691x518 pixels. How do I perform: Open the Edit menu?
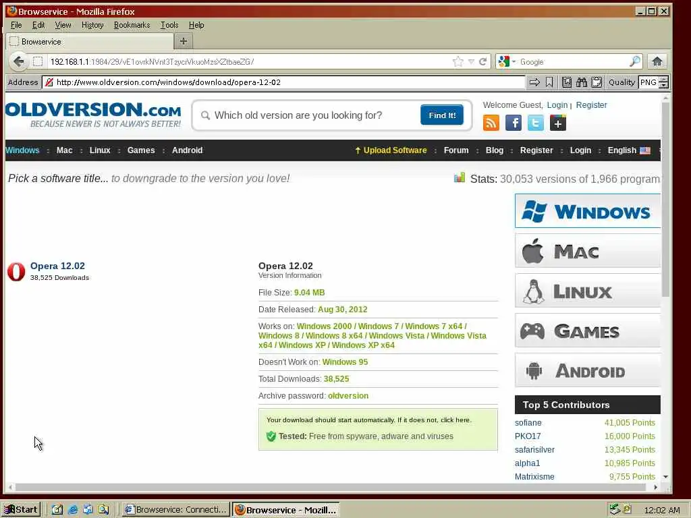point(38,25)
